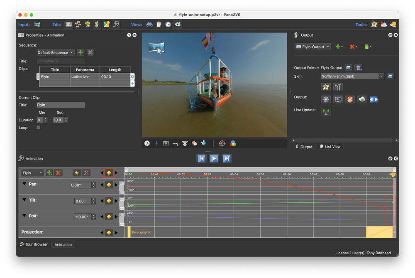
Task: Toggle the Loop checkbox
Action: pos(39,128)
